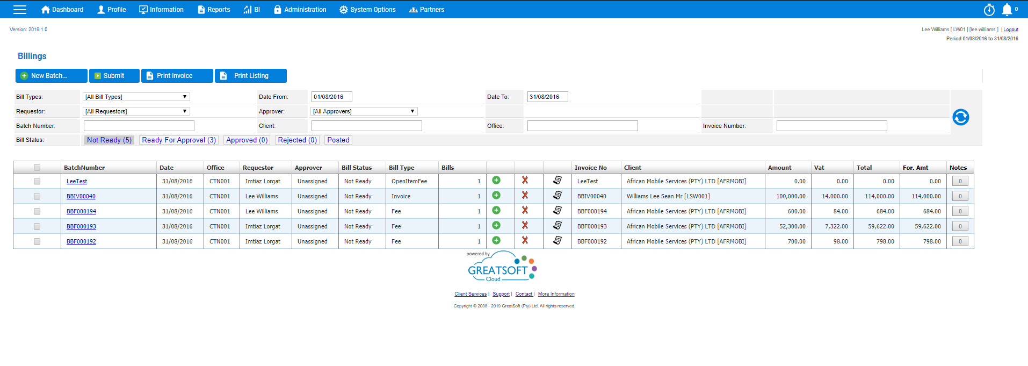The width and height of the screenshot is (1028, 366).
Task: Expand the Requestor dropdown
Action: 136,111
